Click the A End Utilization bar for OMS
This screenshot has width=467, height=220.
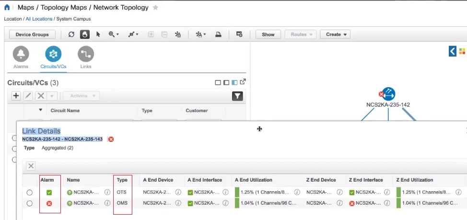point(237,203)
